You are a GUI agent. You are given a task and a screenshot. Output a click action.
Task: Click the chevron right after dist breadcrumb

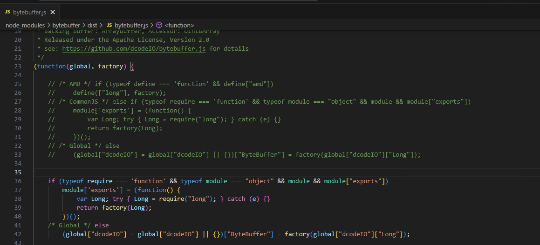click(102, 25)
